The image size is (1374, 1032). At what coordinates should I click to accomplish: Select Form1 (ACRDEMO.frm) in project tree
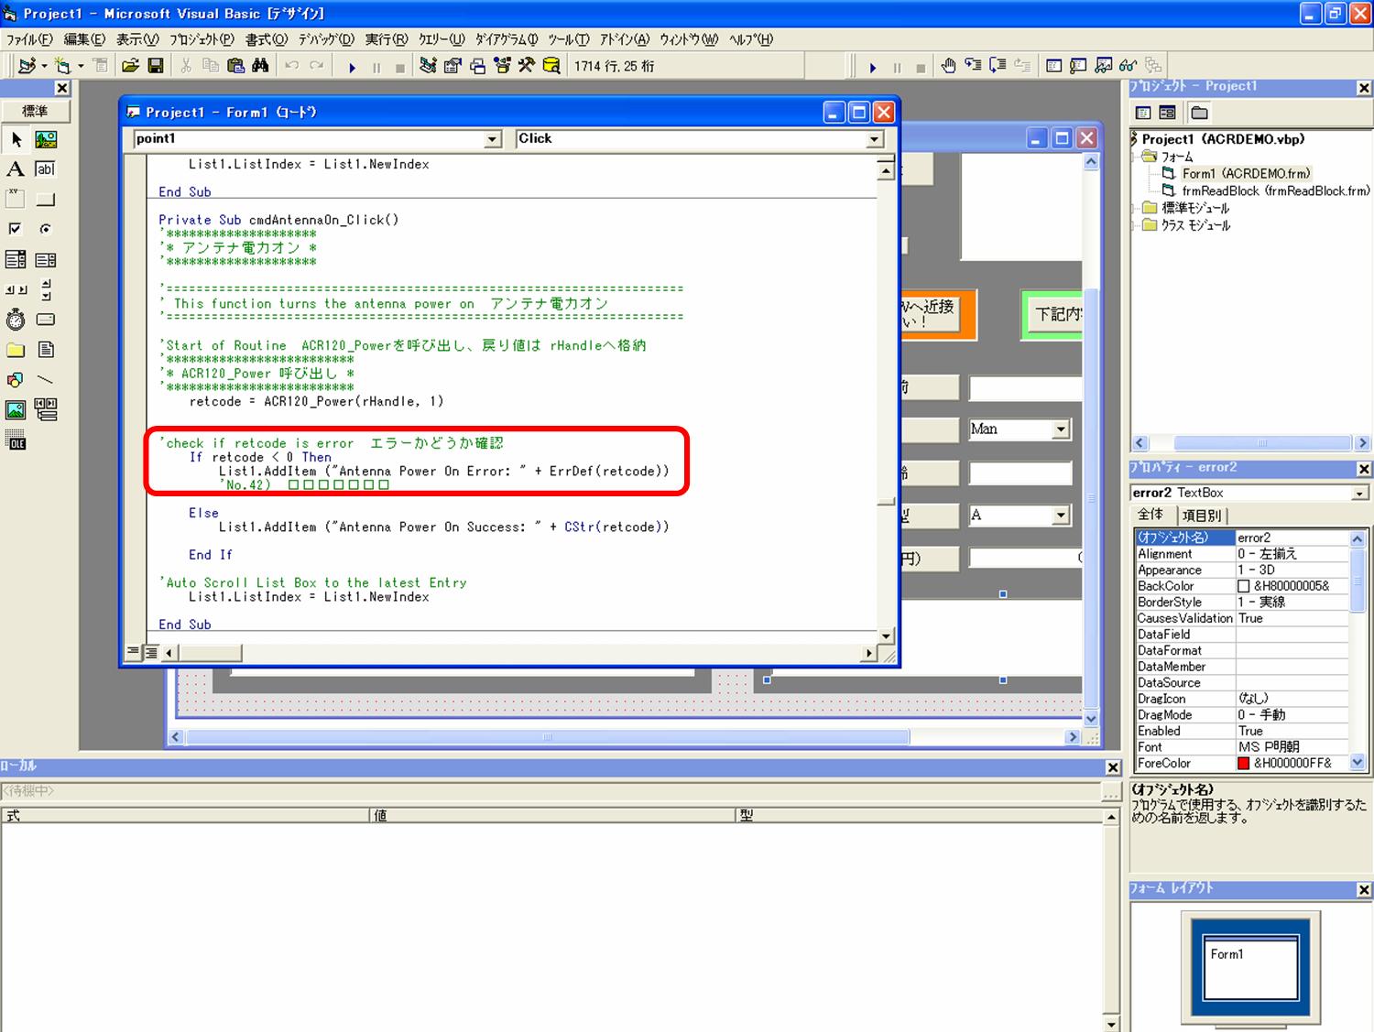point(1246,173)
